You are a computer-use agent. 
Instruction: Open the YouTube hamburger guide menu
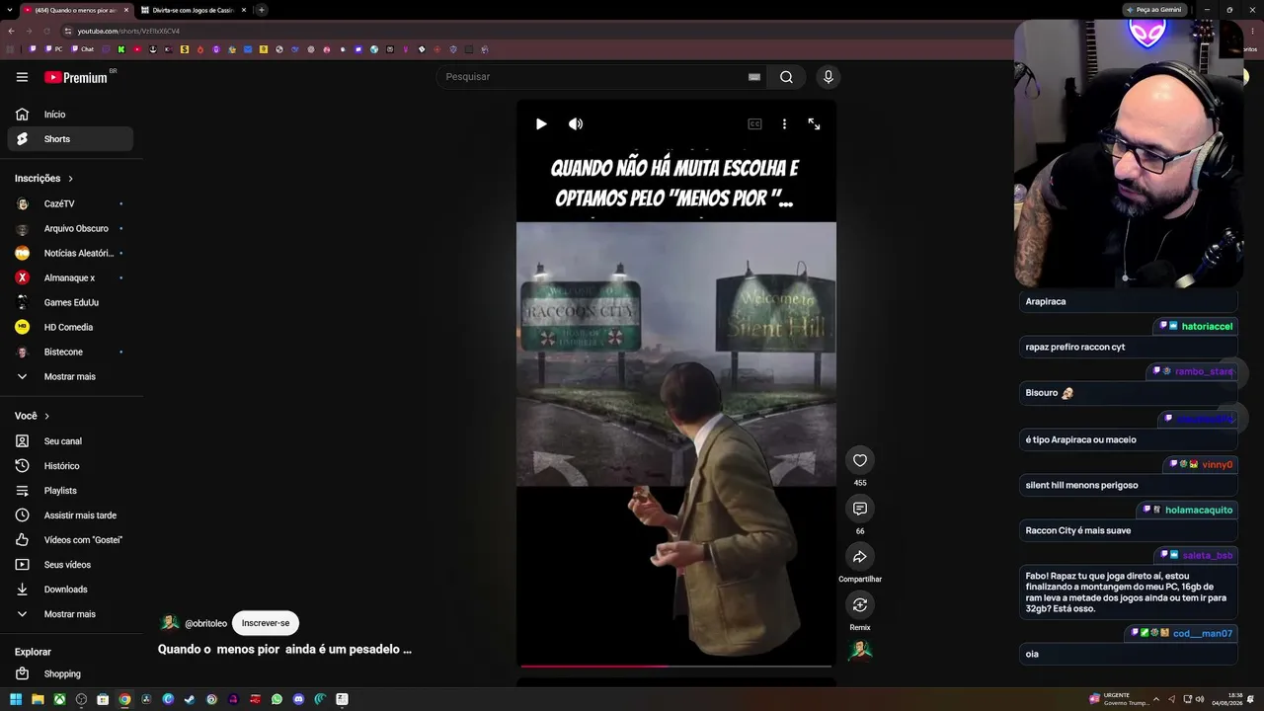22,77
